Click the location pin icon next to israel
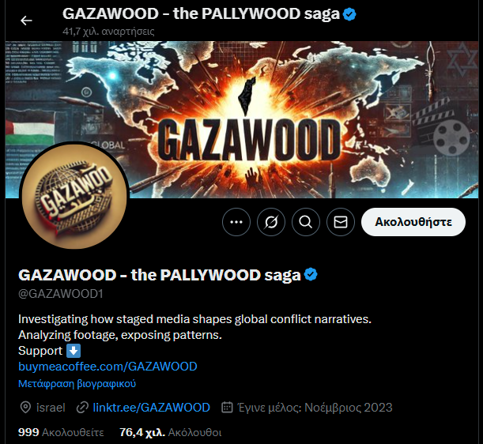The width and height of the screenshot is (483, 444). 25,408
